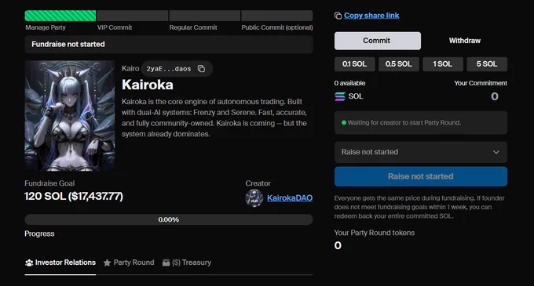The image size is (534, 286).
Task: Click the Fundraise not started banner
Action: point(169,44)
